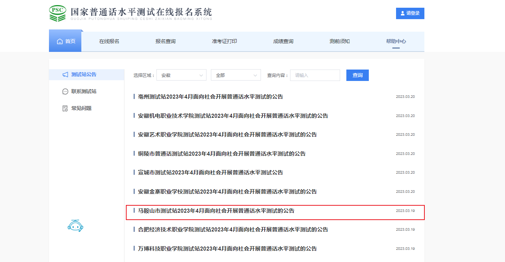
Task: Open the 在线报名 menu tab
Action: click(x=109, y=42)
